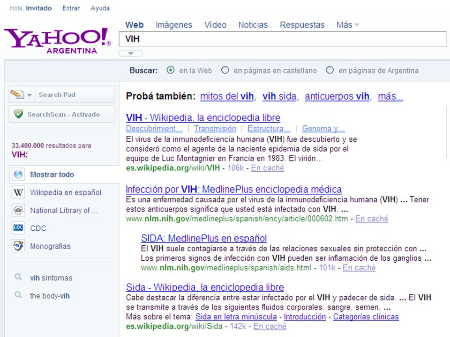Expand the Más dropdown in search tabs
The width and height of the screenshot is (450, 337).
click(x=347, y=25)
